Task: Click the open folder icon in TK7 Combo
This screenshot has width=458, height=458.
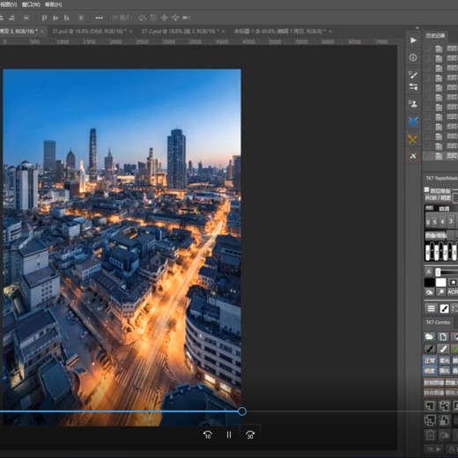Action: pos(430,336)
